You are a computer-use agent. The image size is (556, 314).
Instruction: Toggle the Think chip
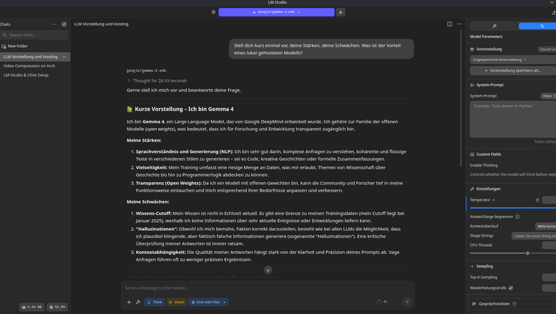(154, 302)
